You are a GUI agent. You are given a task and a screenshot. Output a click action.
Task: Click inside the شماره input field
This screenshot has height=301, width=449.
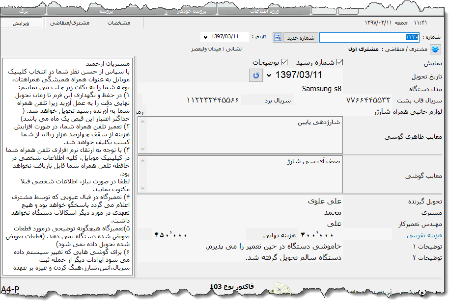pos(368,37)
